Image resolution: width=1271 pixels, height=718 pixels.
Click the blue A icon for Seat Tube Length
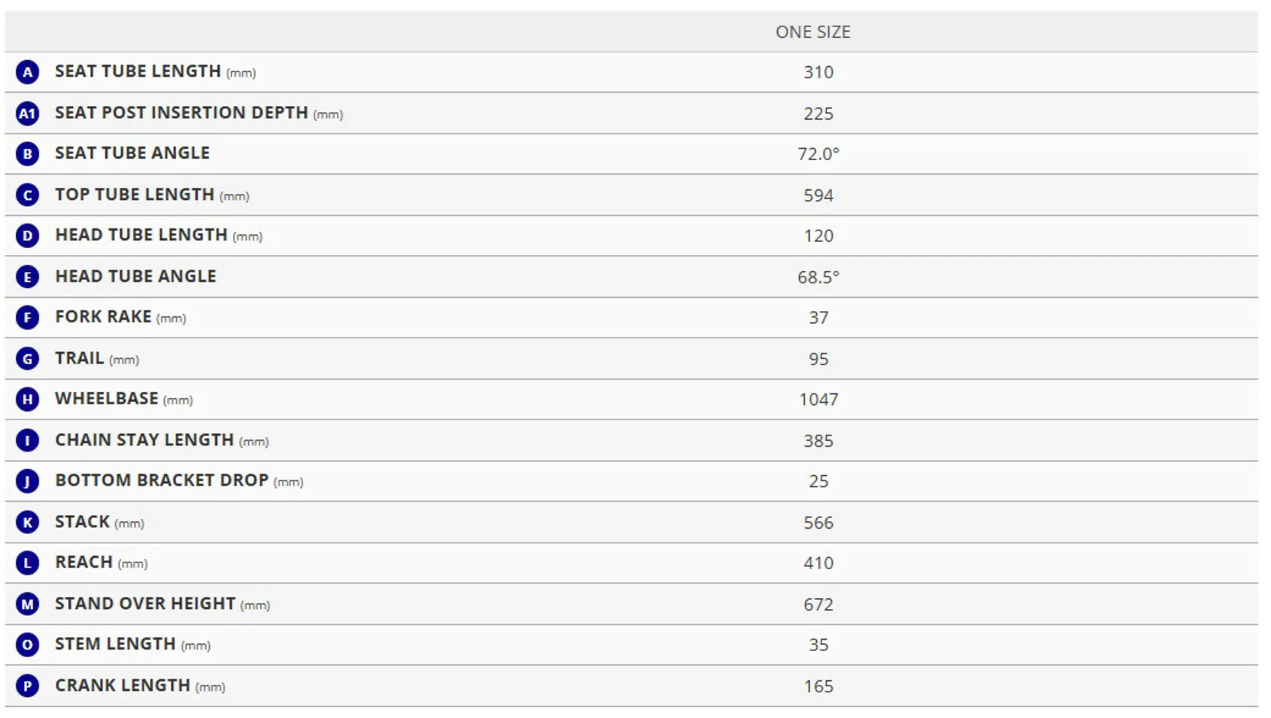coord(27,72)
